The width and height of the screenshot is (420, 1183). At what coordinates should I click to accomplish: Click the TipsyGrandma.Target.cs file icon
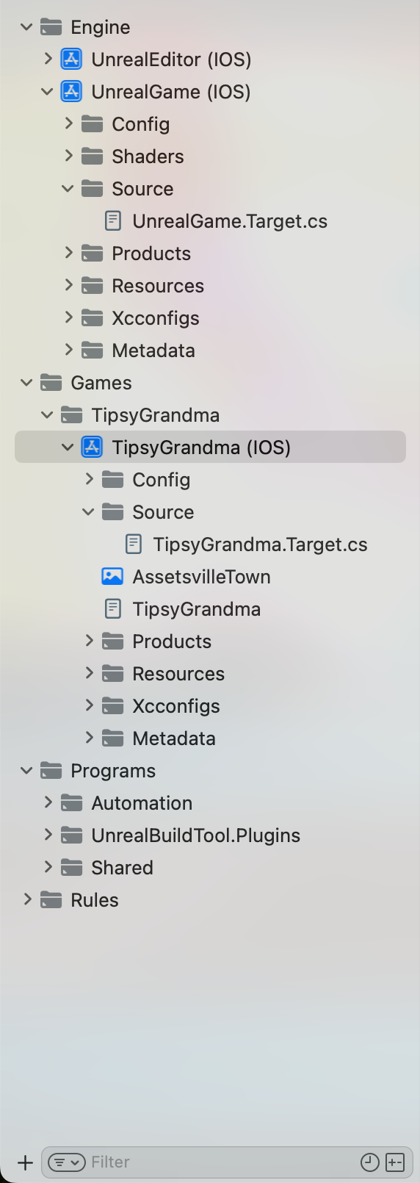point(134,544)
